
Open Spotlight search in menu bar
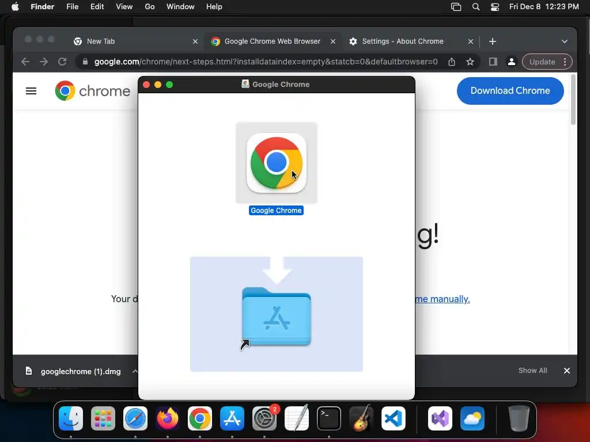coord(476,7)
